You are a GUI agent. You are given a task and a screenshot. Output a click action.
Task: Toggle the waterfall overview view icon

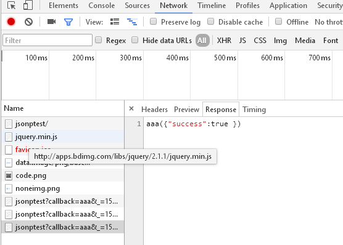pos(132,22)
